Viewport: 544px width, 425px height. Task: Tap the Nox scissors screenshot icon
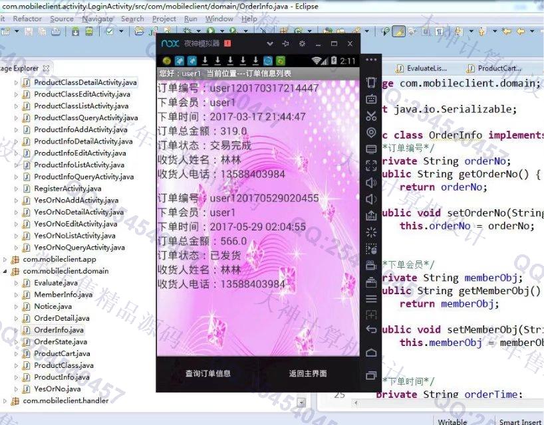[371, 116]
